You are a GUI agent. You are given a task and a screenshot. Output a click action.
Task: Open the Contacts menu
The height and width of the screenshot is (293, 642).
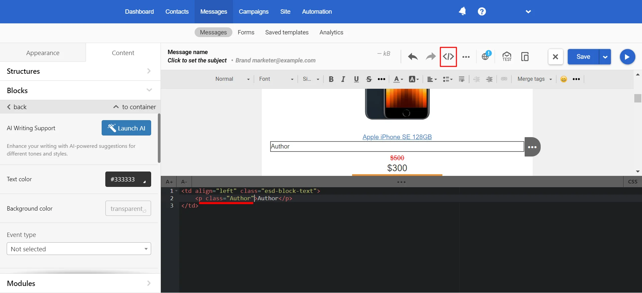[x=177, y=12]
